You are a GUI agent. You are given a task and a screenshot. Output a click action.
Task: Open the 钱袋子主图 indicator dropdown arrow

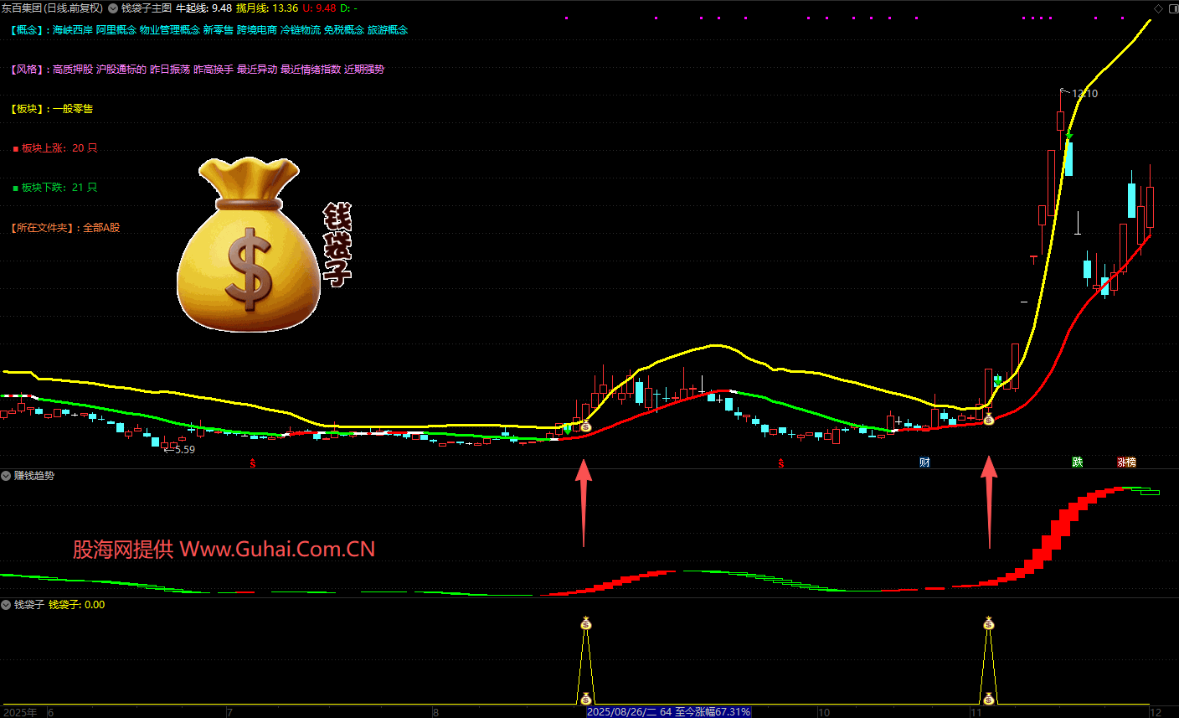113,8
